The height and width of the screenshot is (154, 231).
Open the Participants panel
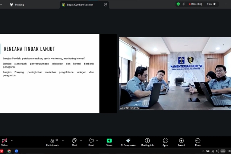click(52, 142)
